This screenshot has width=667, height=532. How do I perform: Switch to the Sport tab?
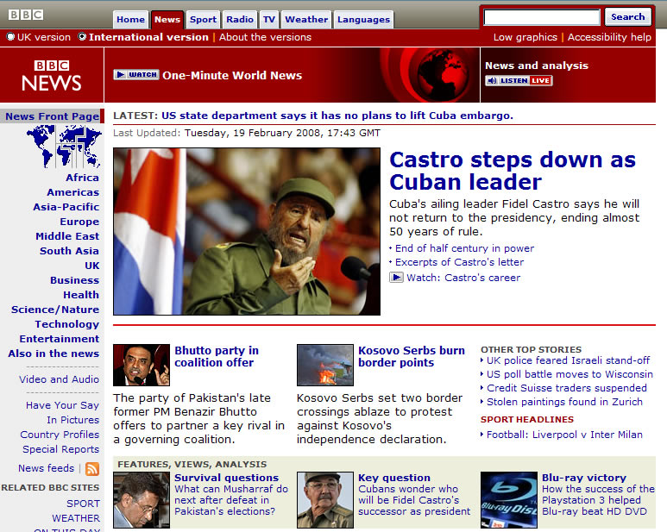coord(203,20)
